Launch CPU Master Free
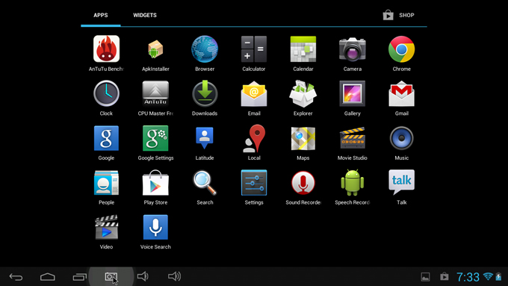The height and width of the screenshot is (286, 508). (155, 93)
